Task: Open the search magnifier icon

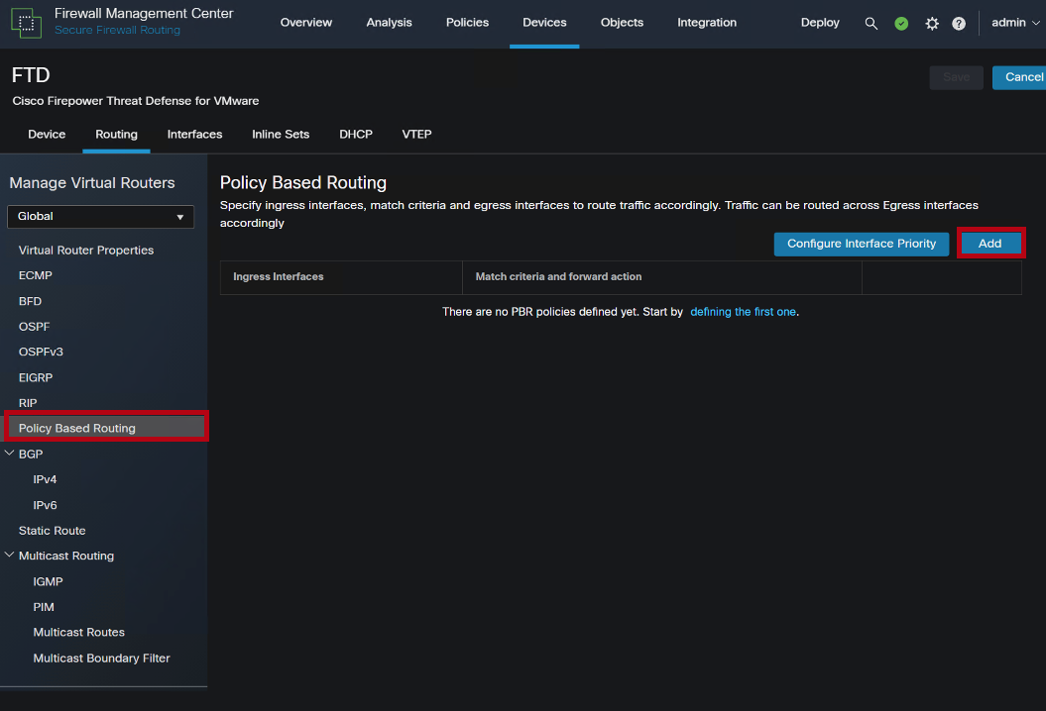Action: pos(871,24)
